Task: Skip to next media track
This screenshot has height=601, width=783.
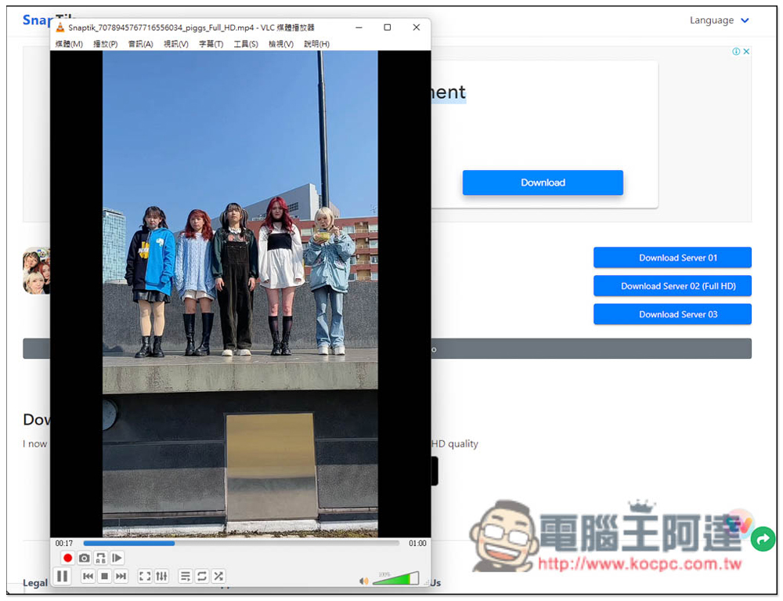Action: pyautogui.click(x=121, y=577)
